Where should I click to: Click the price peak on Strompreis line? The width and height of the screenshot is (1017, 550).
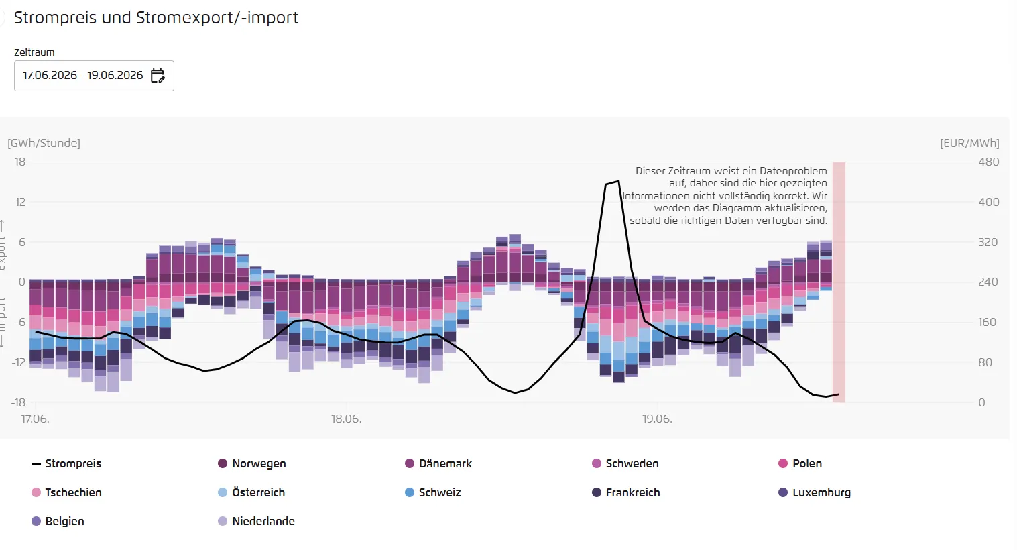[617, 181]
